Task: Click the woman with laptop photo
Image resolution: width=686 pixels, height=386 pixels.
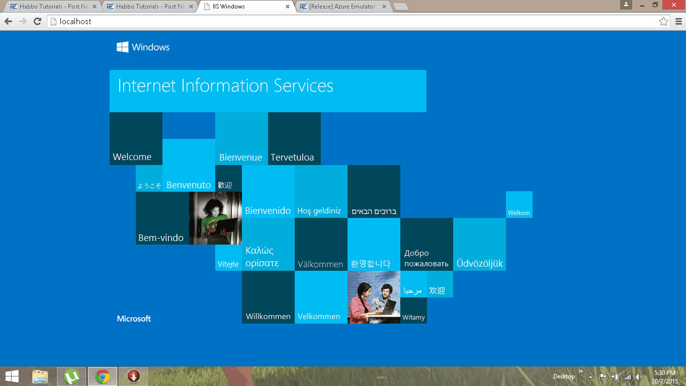Action: coord(215,218)
